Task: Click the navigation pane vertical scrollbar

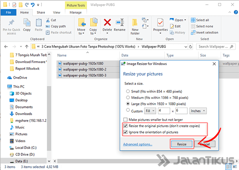Action: (x=49, y=119)
